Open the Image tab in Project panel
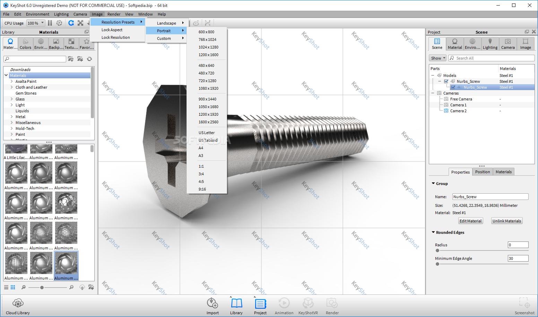 click(526, 44)
